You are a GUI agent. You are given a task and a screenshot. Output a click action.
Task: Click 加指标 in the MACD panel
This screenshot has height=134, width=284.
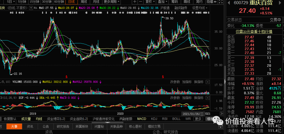tap(187, 98)
